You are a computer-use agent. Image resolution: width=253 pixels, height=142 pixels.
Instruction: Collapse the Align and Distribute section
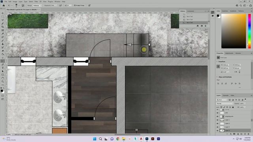[217, 77]
